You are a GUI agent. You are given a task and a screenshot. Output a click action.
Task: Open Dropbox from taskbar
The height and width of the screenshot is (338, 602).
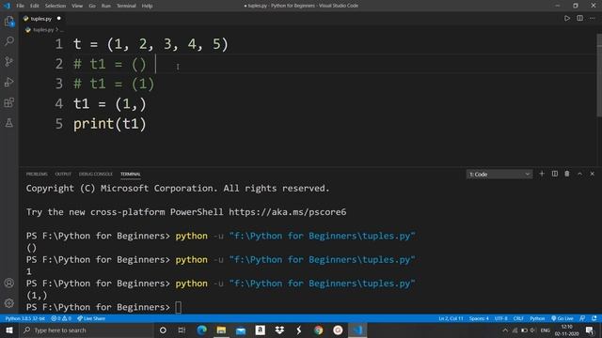pyautogui.click(x=279, y=330)
